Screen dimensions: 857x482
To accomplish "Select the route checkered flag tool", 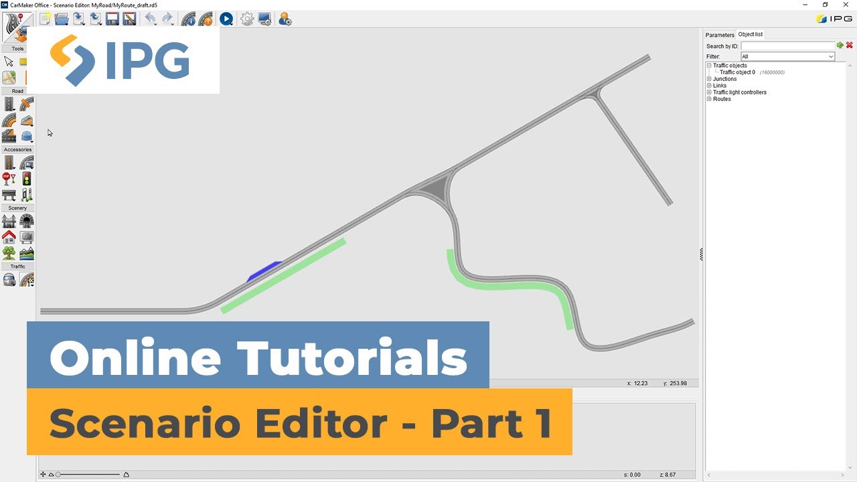I will coord(27,280).
